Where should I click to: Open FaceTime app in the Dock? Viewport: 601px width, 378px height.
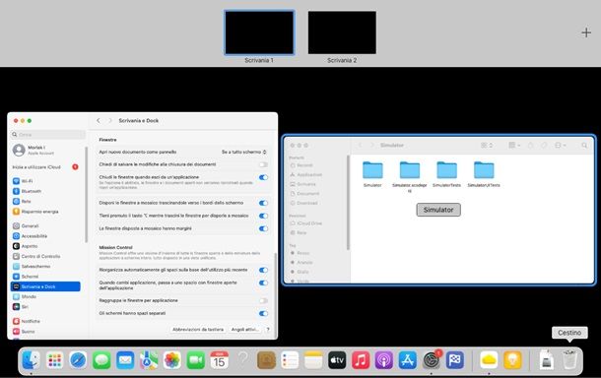click(195, 360)
